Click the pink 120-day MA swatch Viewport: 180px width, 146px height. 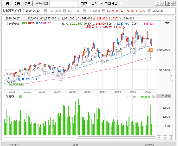(x=45, y=23)
